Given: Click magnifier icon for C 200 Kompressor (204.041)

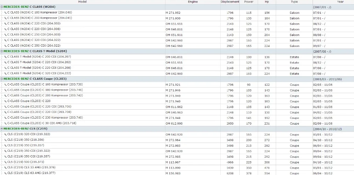Looking at the screenshot, I should coord(5,18).
